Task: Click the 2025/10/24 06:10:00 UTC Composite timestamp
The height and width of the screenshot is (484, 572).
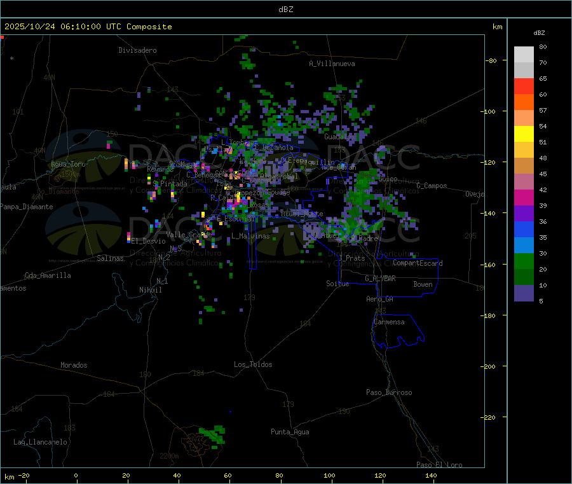Action: [88, 27]
